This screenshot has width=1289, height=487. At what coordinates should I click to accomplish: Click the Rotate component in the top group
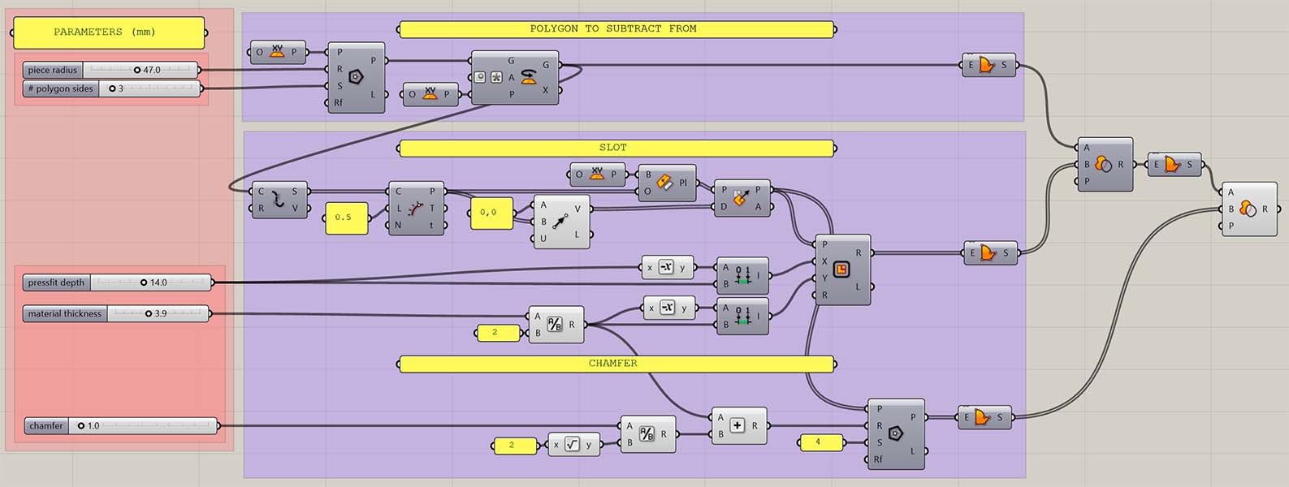[515, 77]
